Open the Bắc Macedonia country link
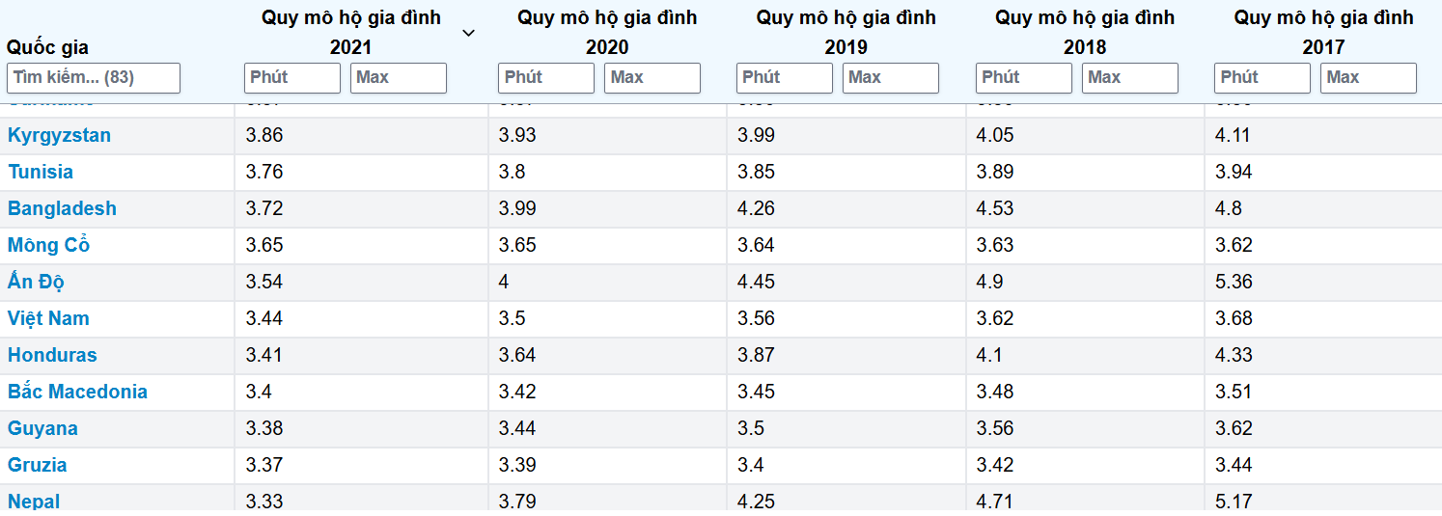The image size is (1442, 516). click(78, 392)
